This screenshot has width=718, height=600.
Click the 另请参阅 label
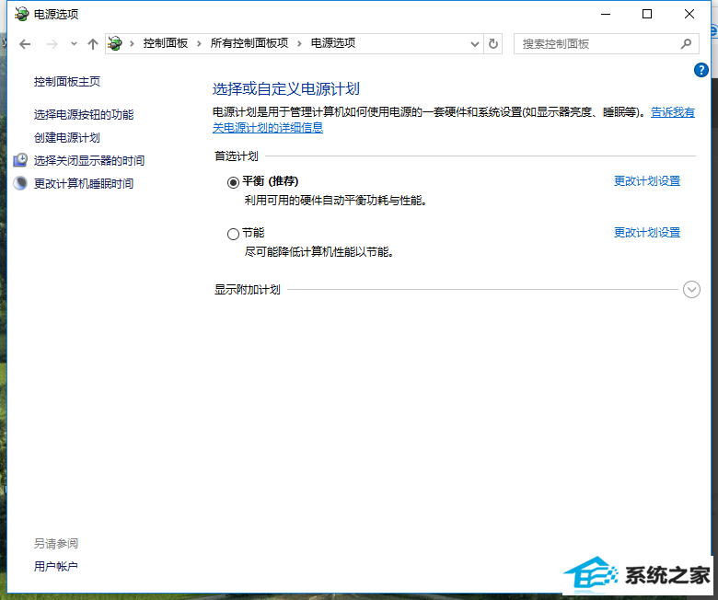click(56, 544)
